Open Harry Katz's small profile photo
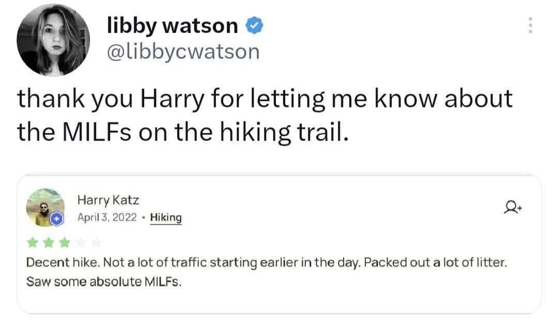The image size is (558, 330). point(43,208)
